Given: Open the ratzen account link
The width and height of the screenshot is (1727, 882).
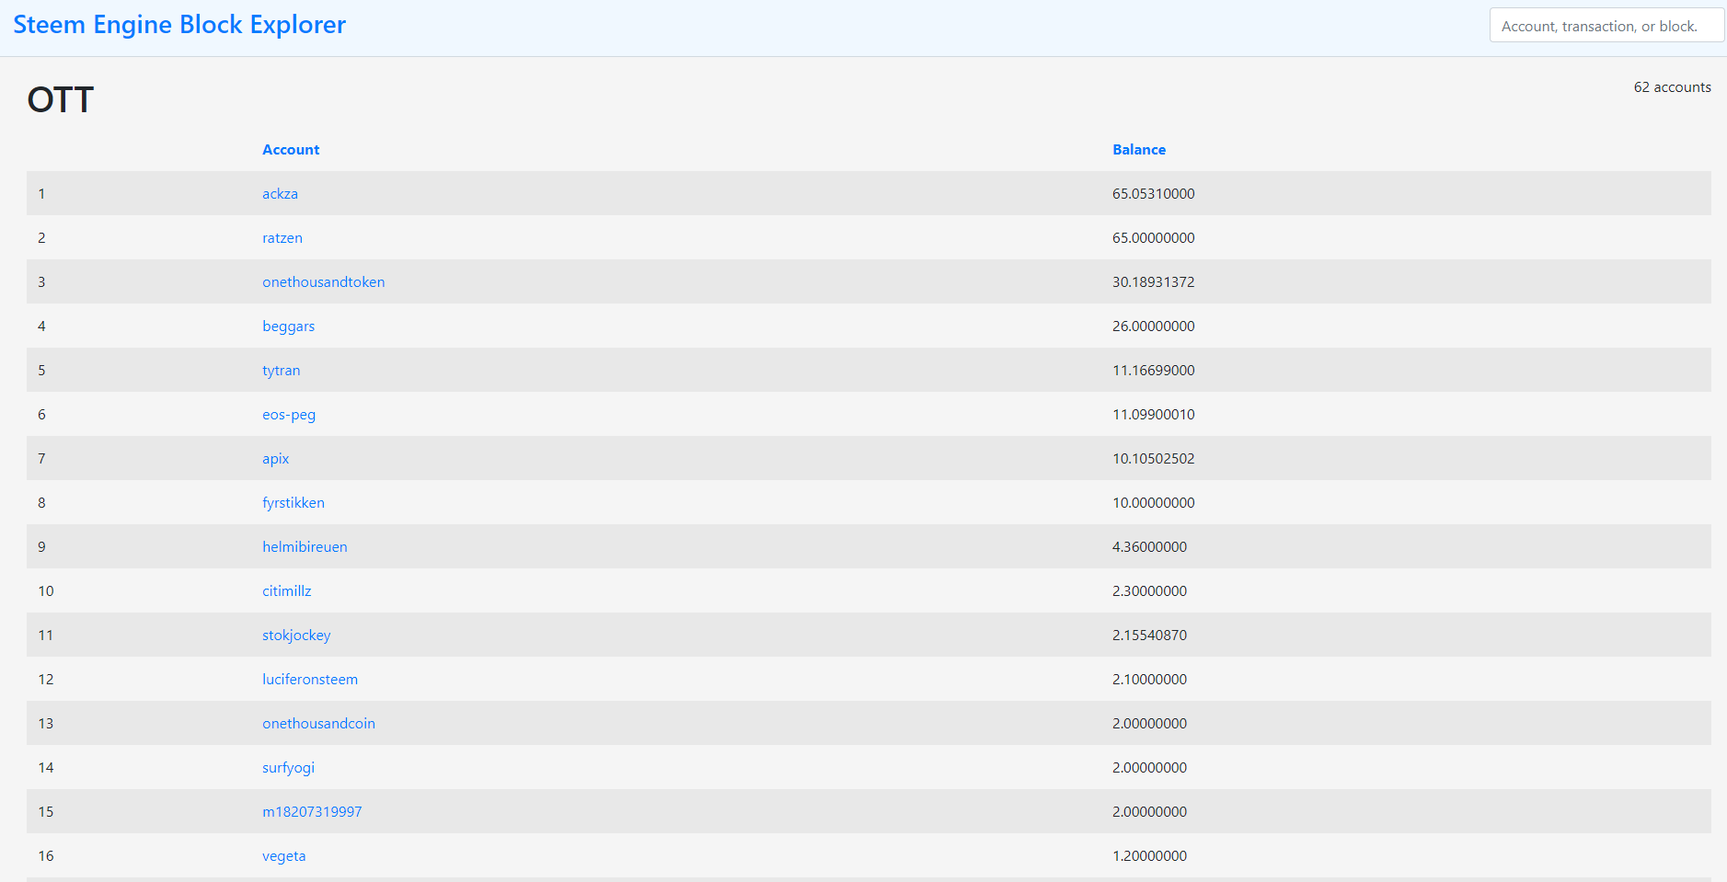Looking at the screenshot, I should pyautogui.click(x=282, y=237).
